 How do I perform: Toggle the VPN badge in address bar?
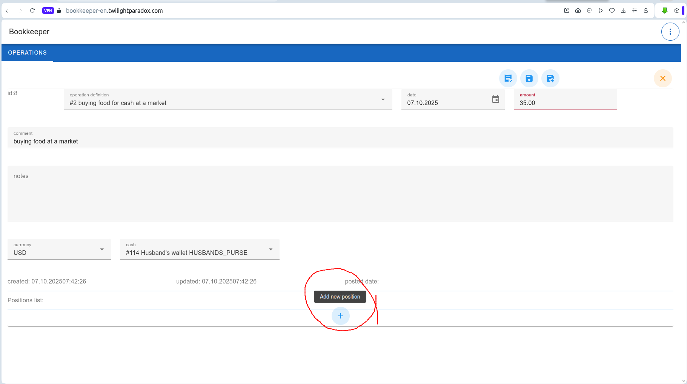[x=48, y=11]
